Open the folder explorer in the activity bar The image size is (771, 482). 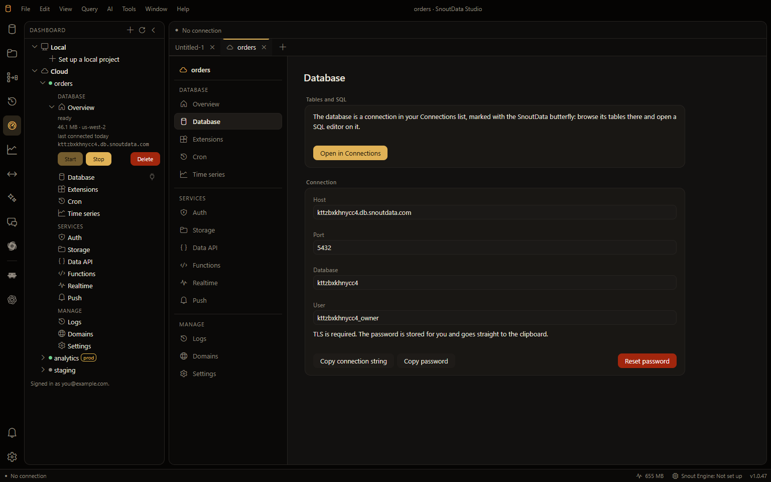coord(12,53)
